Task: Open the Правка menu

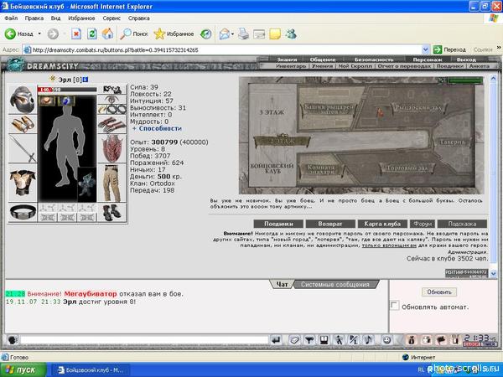Action: [x=34, y=18]
